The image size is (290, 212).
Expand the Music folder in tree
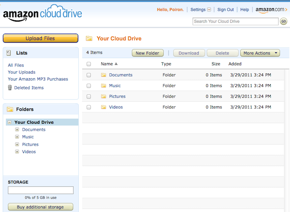click(x=17, y=137)
